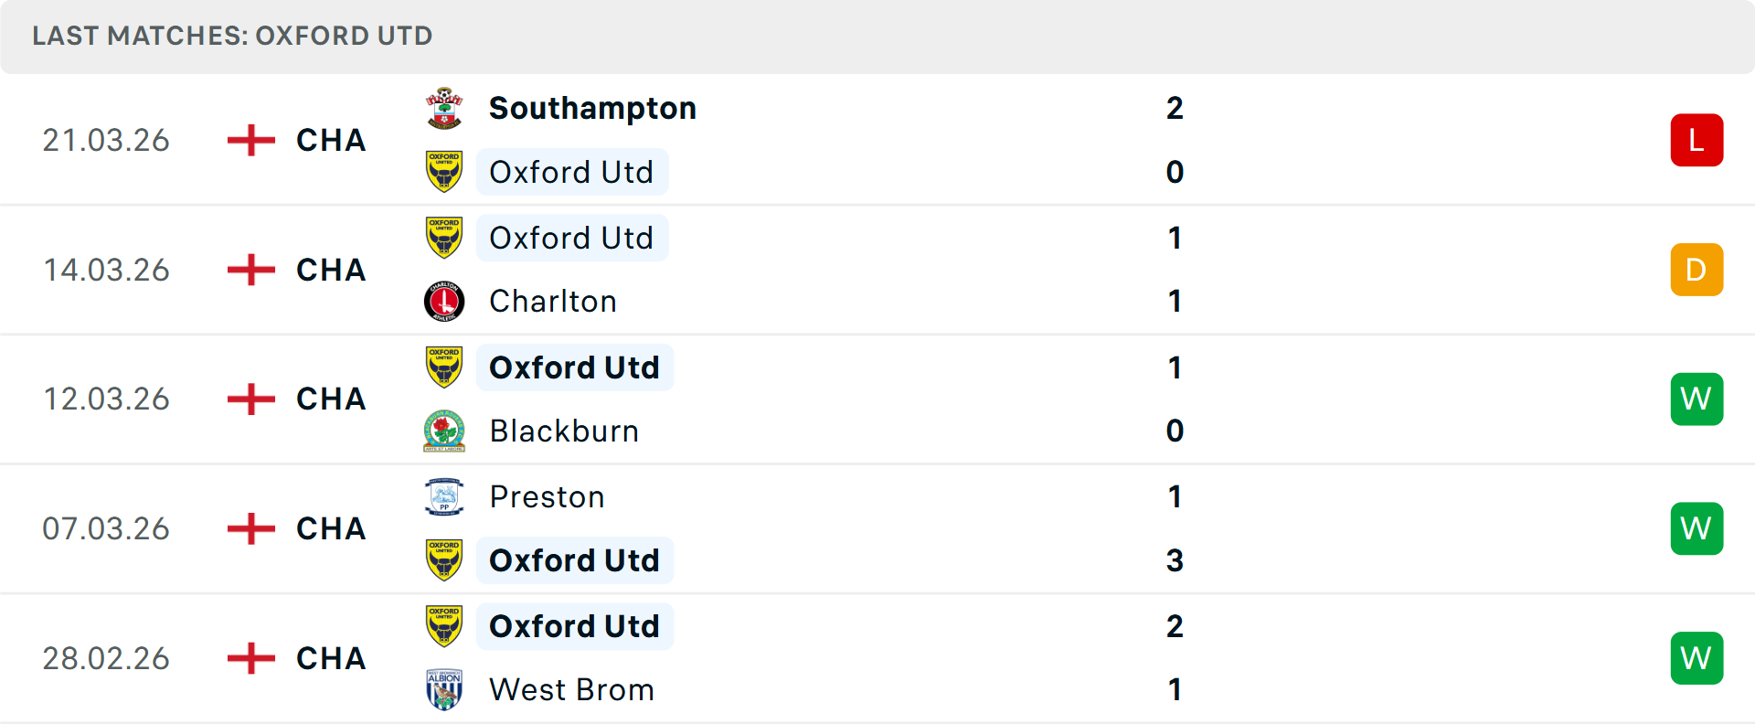Click the Charlton club crest

coord(444,301)
